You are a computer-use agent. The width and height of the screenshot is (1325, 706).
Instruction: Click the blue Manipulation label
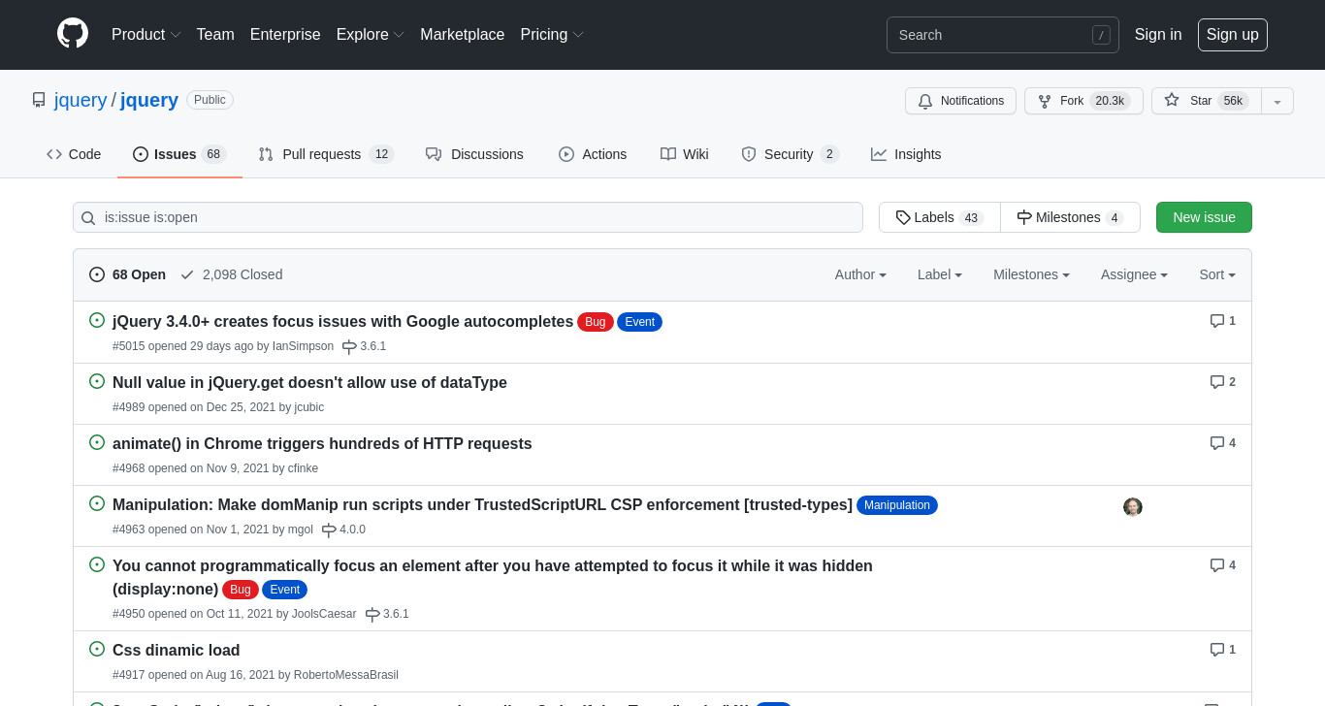897,505
